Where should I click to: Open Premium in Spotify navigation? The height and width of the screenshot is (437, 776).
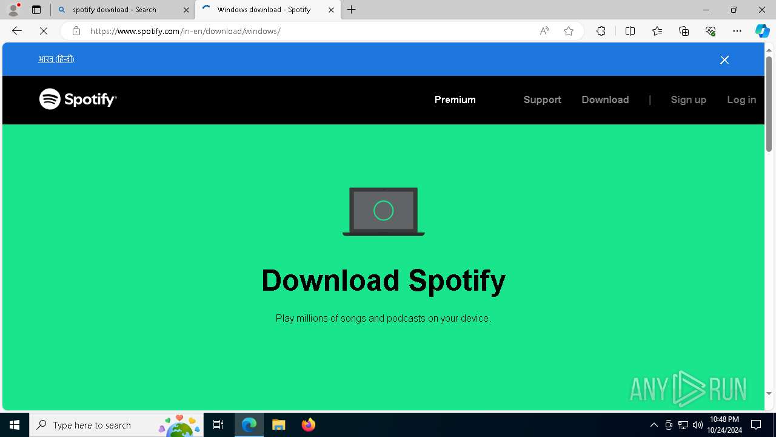tap(455, 100)
